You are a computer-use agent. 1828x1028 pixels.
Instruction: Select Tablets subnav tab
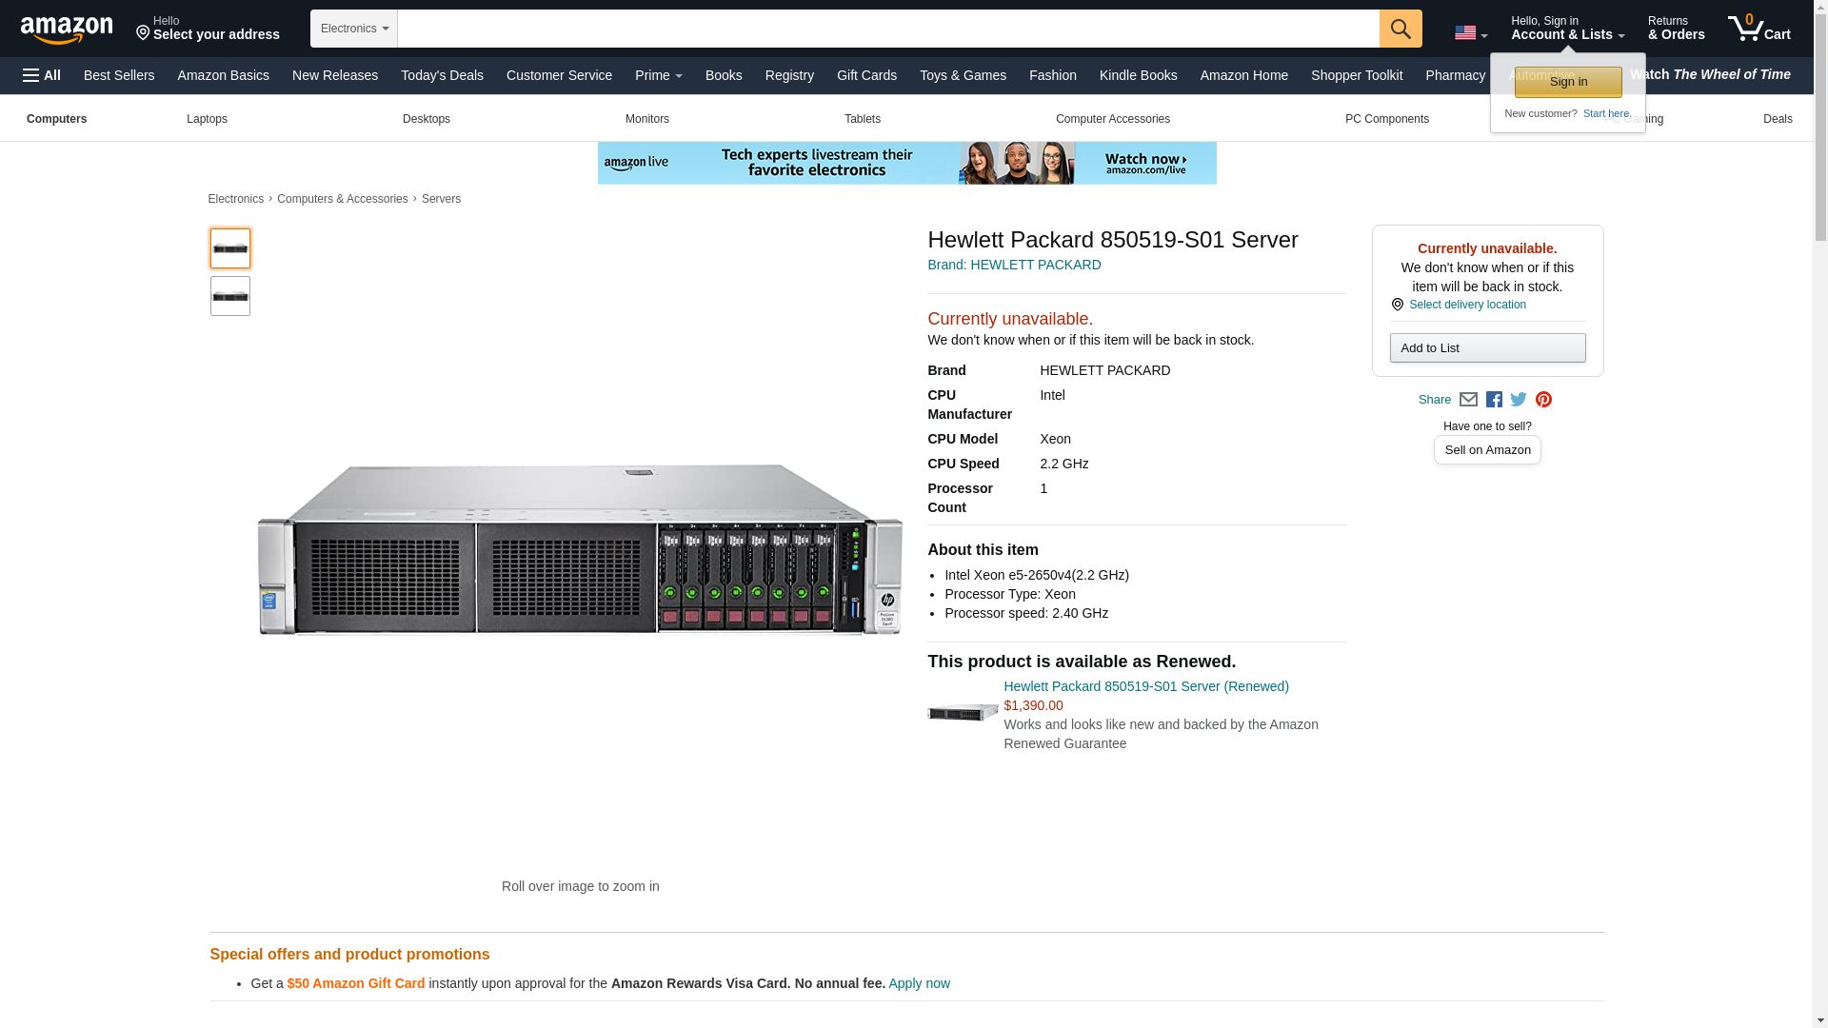click(x=862, y=119)
